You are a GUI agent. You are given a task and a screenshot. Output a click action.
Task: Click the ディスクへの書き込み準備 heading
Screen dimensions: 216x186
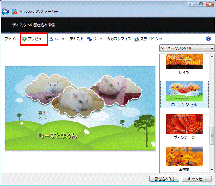click(33, 25)
